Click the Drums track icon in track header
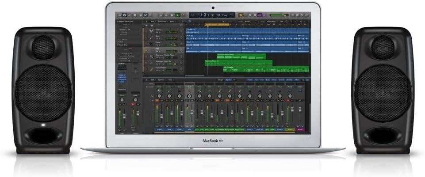Viewport: 425px width, 177px height. coord(151,31)
